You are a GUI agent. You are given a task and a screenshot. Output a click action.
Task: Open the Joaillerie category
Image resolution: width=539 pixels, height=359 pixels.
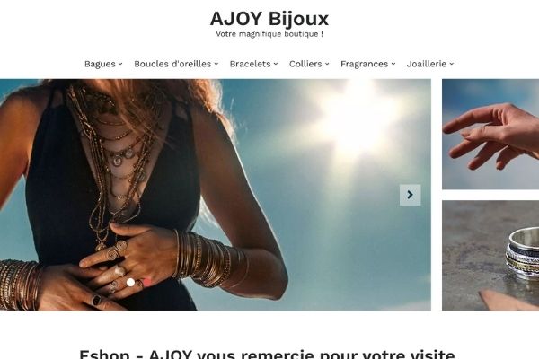427,64
